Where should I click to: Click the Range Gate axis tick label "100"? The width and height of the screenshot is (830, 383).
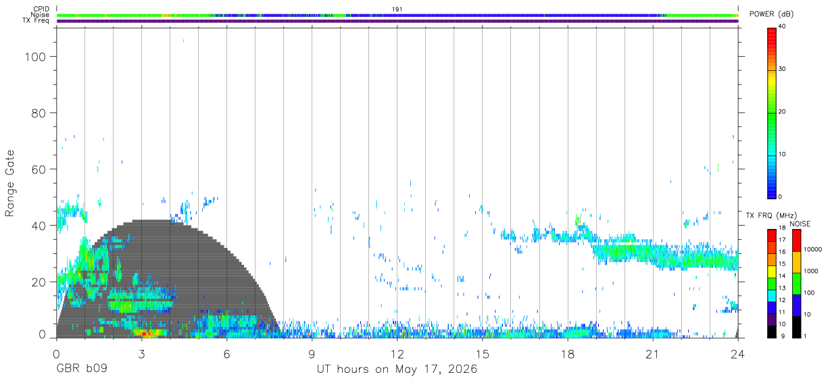[36, 57]
